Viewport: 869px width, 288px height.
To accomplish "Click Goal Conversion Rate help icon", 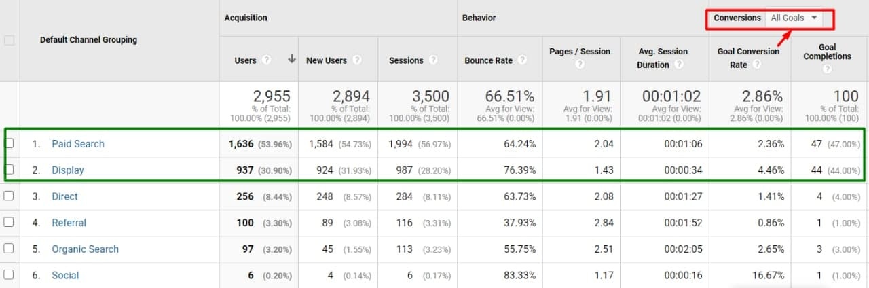I will [756, 65].
